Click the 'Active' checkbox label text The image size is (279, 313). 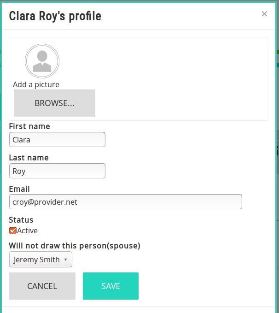pyautogui.click(x=28, y=230)
